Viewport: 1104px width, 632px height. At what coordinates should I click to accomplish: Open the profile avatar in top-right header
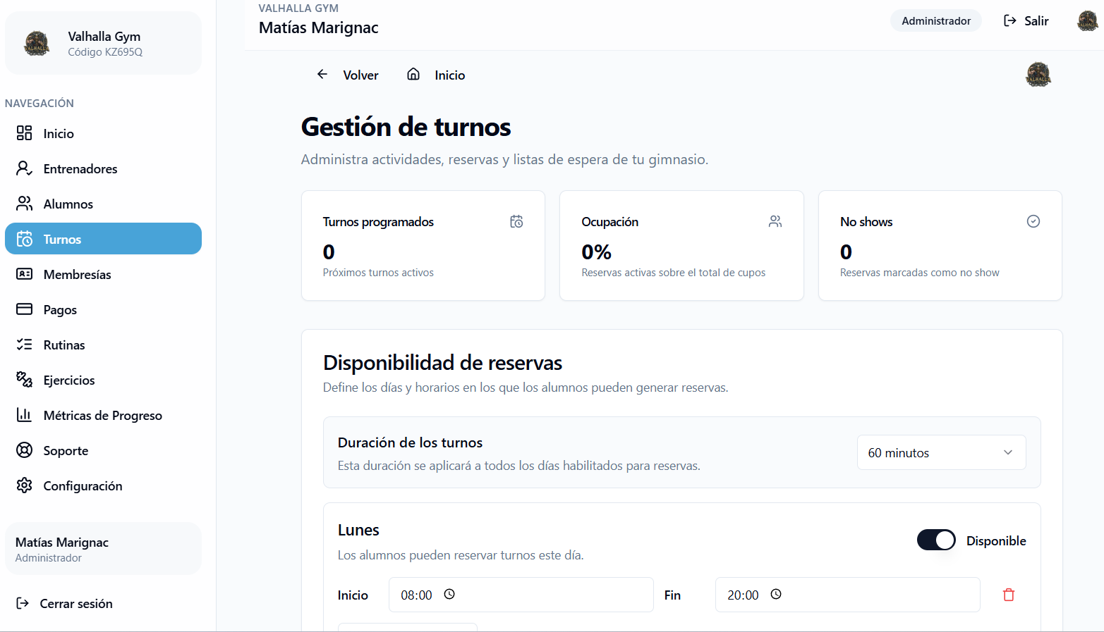[x=1087, y=21]
